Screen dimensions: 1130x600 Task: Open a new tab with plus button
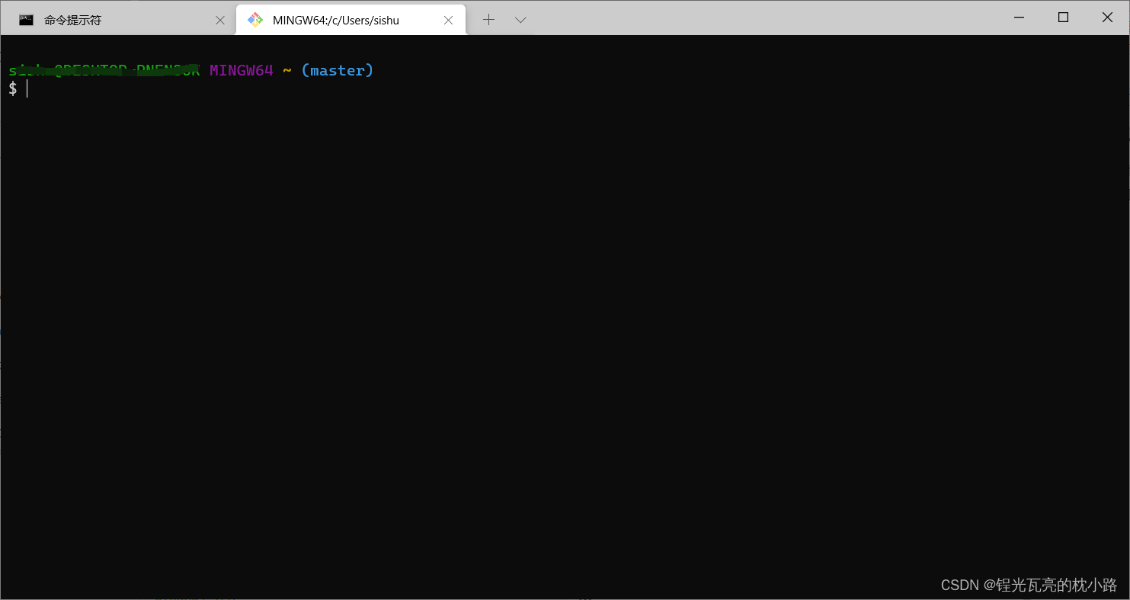pyautogui.click(x=489, y=20)
